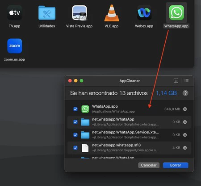Minimize the AppCleaner window
The image size is (201, 186).
[x=75, y=81]
